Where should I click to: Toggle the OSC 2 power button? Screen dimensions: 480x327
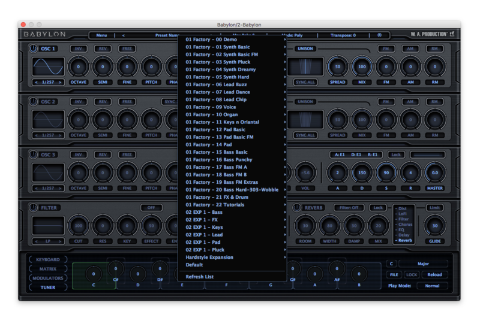click(34, 102)
